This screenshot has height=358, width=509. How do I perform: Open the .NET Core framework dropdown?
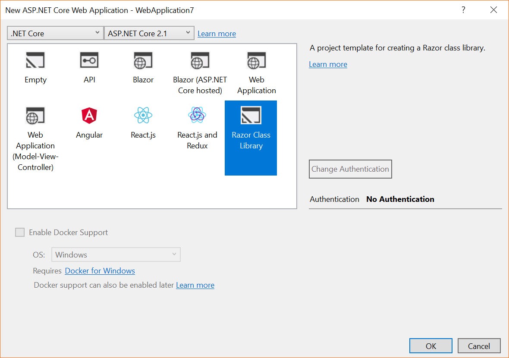[x=55, y=33]
